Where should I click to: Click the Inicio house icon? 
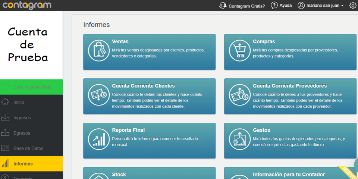click(x=5, y=102)
